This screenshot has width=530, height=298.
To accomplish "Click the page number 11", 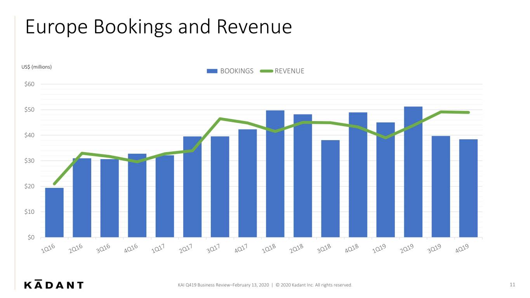I will [512, 285].
